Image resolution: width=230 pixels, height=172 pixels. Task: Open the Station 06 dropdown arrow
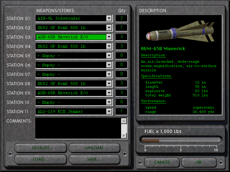pyautogui.click(x=109, y=65)
